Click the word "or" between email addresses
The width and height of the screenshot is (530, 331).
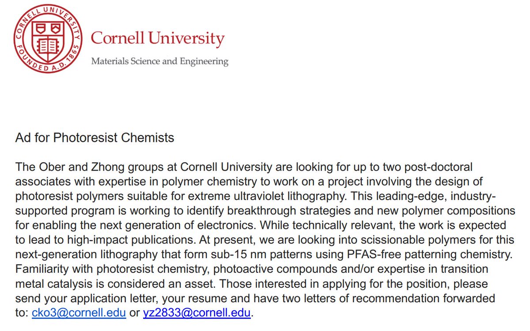[x=135, y=313]
